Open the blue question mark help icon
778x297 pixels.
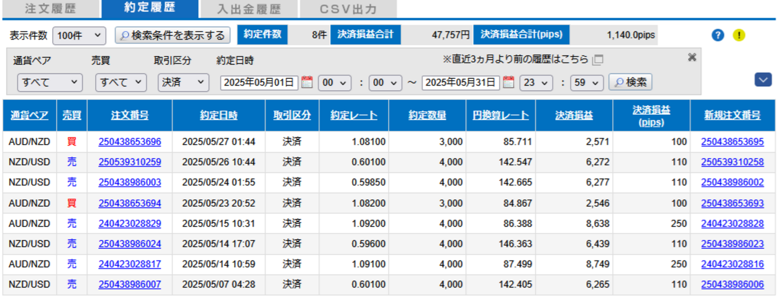coord(718,35)
